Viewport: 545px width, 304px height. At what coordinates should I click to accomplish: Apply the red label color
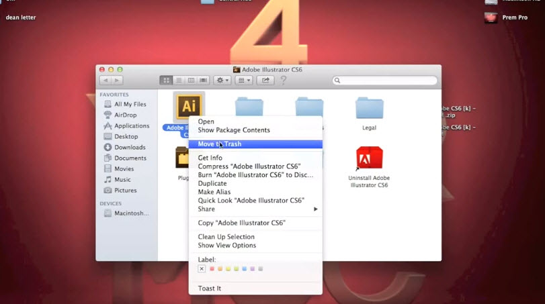click(x=212, y=268)
